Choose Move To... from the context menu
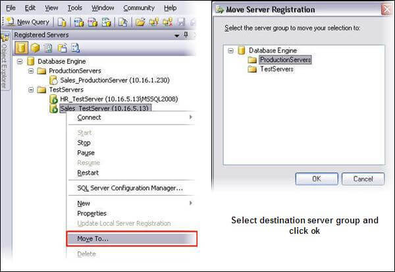395x272 pixels. (132, 238)
